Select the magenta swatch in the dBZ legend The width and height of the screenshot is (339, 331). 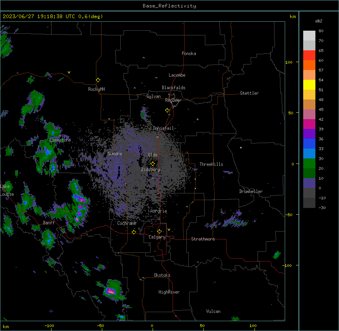pyautogui.click(x=309, y=124)
